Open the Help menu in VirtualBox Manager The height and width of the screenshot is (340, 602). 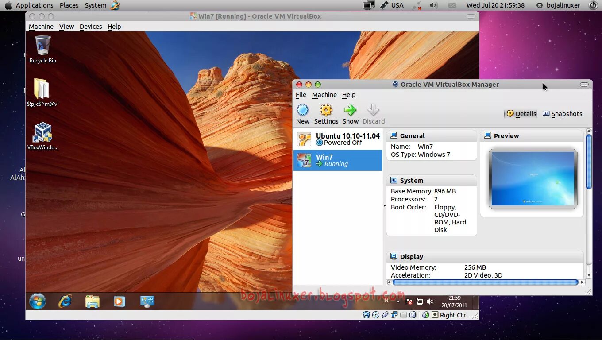(349, 95)
